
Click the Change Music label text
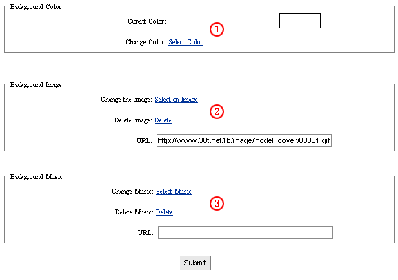pos(132,192)
